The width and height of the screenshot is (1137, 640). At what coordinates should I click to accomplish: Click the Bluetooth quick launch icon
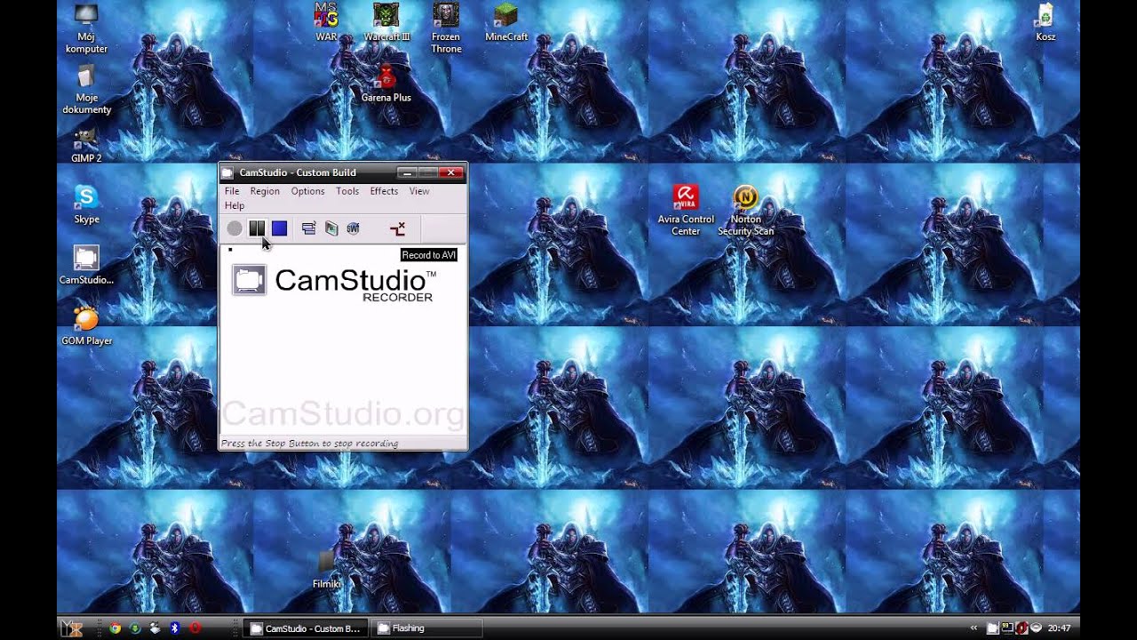coord(175,628)
